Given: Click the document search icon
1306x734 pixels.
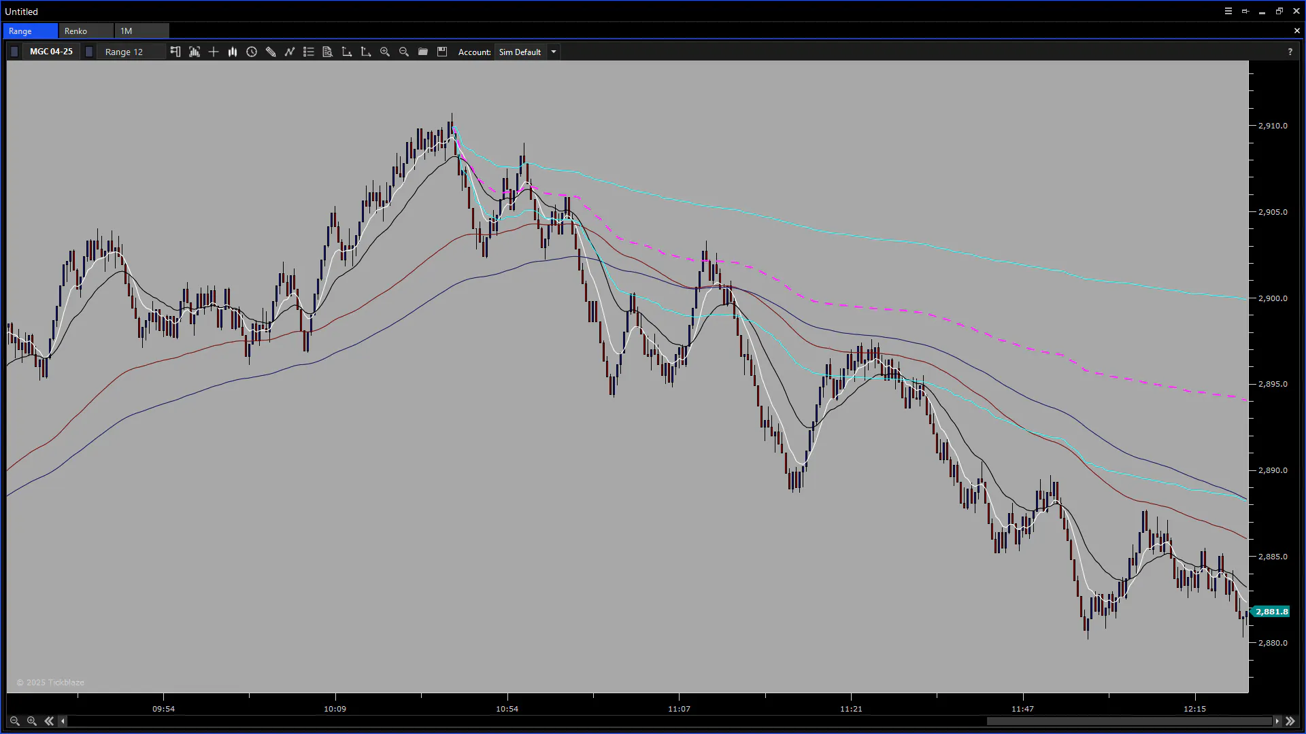Looking at the screenshot, I should [x=328, y=52].
